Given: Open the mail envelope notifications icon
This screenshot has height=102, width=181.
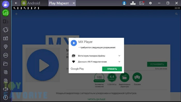Looking at the screenshot, I should pos(142,3).
